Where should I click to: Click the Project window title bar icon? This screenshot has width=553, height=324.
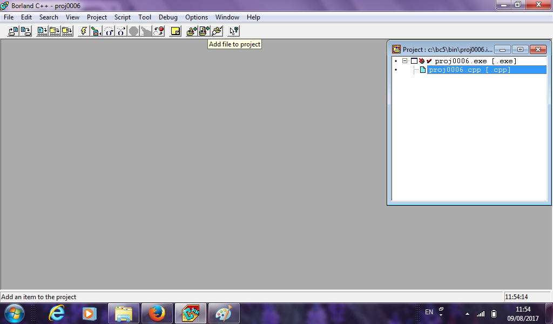(396, 49)
